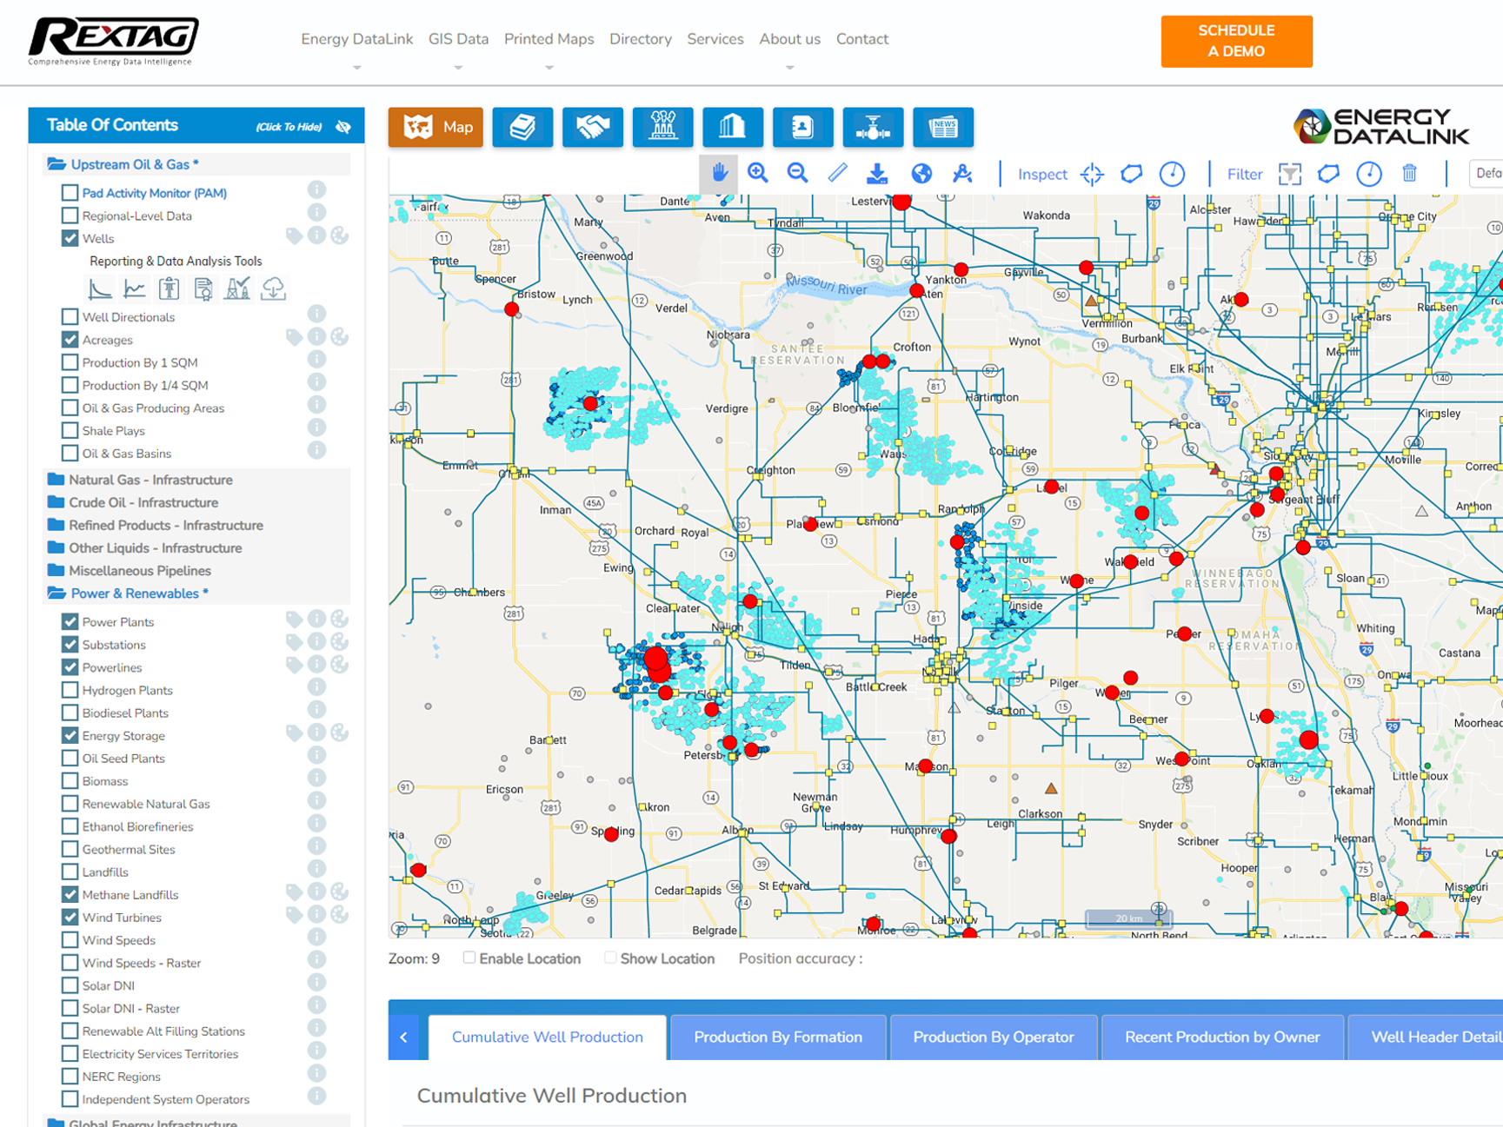Open Recent Production by Owner tab
This screenshot has height=1127, width=1503.
[x=1222, y=1037]
